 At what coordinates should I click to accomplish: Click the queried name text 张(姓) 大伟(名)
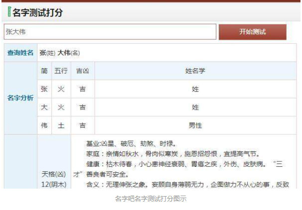(x=60, y=53)
